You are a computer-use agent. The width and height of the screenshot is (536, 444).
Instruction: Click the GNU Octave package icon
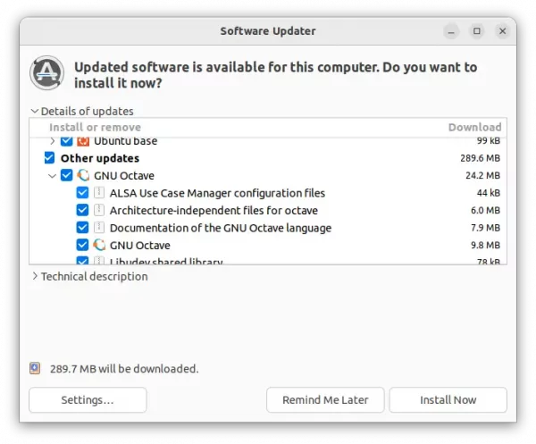(x=99, y=245)
